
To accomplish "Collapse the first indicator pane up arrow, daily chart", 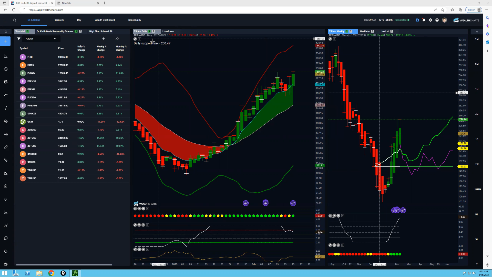I will click(143, 209).
